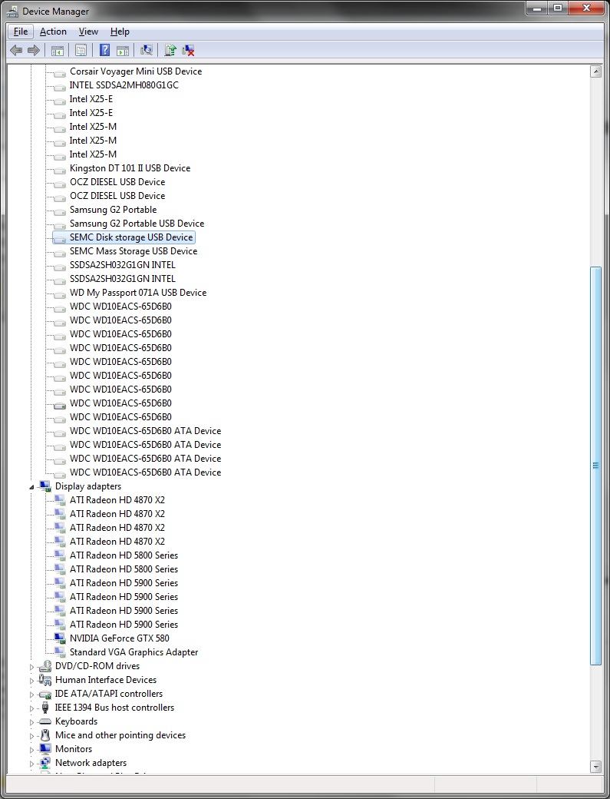Click the Forward arrow toolbar button

[34, 50]
